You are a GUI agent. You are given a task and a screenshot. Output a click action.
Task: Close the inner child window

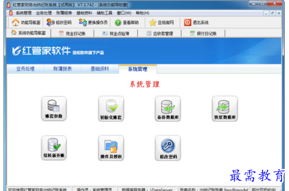279,13
